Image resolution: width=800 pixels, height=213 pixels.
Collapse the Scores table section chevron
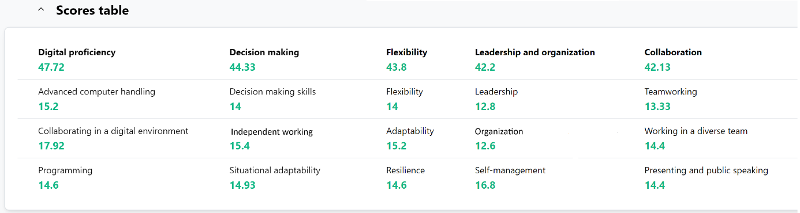41,10
